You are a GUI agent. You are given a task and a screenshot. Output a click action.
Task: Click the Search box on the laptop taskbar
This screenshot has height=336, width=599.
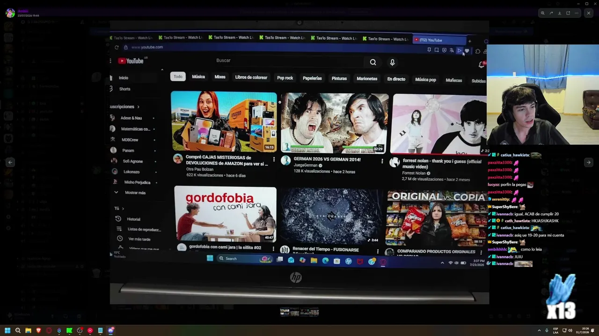[x=245, y=259]
